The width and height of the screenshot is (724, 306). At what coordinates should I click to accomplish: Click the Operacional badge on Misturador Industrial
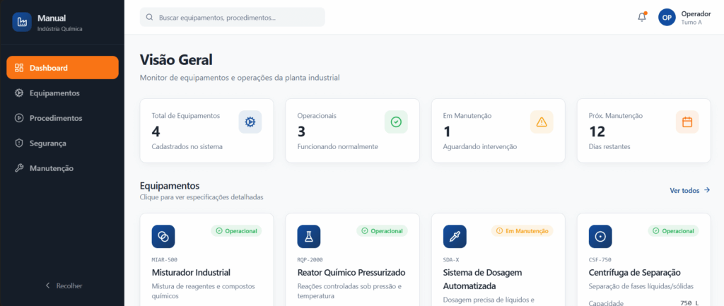tap(236, 231)
